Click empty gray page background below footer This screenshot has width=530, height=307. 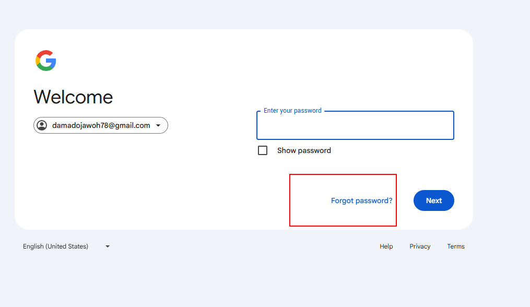(x=264, y=280)
